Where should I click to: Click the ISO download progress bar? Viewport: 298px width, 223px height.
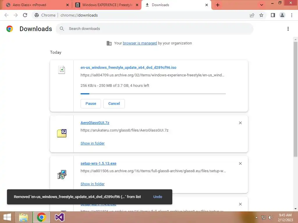[x=153, y=94]
